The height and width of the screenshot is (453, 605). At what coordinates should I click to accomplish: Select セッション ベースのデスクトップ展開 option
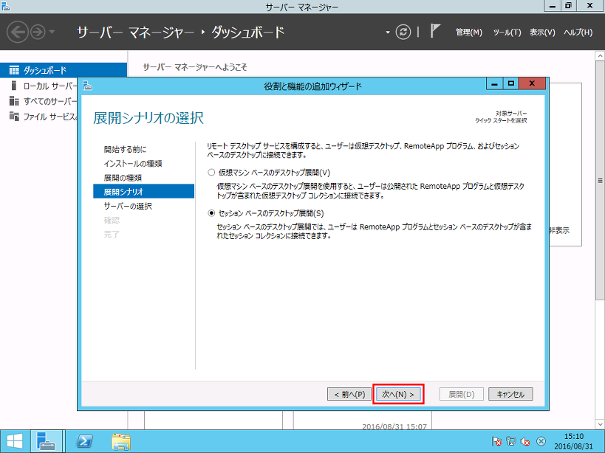(x=213, y=212)
